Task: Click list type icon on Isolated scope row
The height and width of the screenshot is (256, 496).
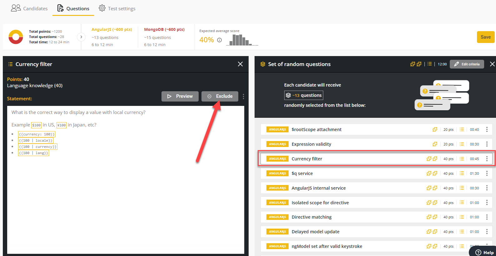Action: (x=462, y=203)
